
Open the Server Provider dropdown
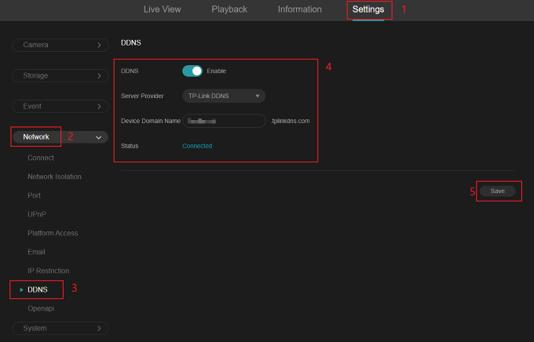[224, 96]
